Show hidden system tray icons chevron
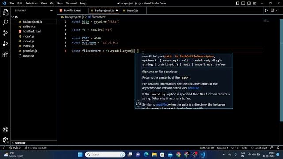The image size is (283, 159). [224, 155]
